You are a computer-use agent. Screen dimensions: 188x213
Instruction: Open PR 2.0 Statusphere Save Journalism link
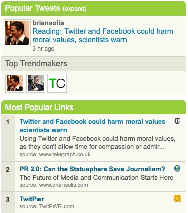92,169
